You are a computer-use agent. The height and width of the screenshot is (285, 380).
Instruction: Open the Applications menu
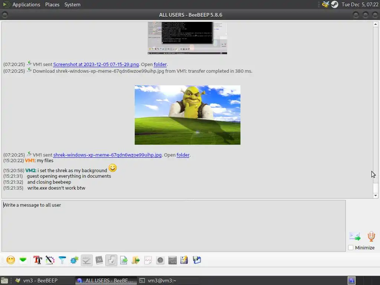coord(26,4)
